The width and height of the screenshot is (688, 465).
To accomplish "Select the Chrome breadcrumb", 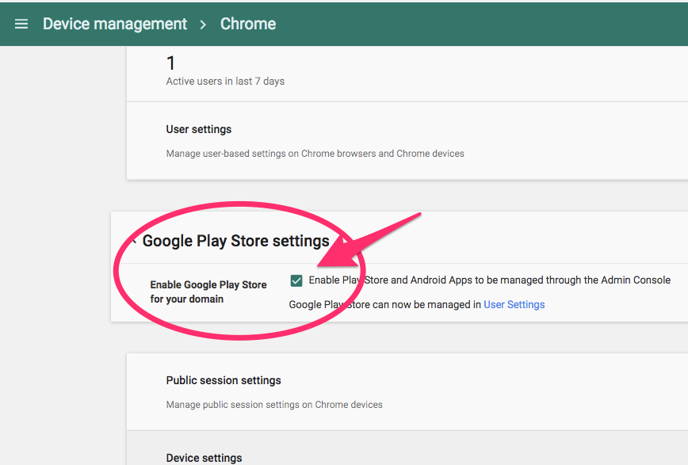I will 248,24.
